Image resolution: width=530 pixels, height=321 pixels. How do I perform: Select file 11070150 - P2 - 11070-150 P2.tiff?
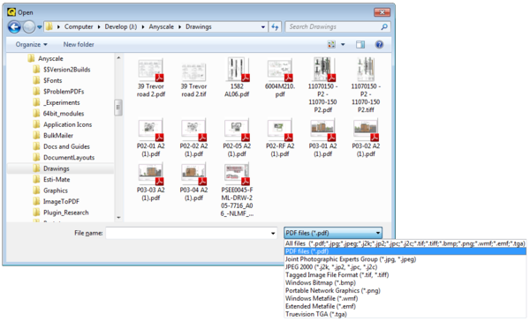(x=366, y=85)
